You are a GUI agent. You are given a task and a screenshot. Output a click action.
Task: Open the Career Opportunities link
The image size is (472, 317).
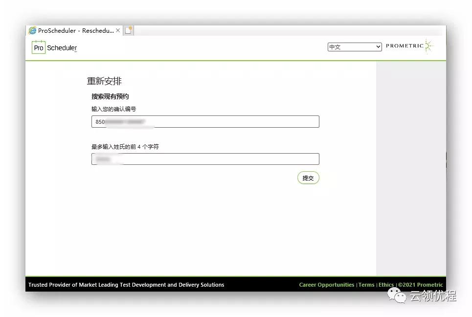326,284
